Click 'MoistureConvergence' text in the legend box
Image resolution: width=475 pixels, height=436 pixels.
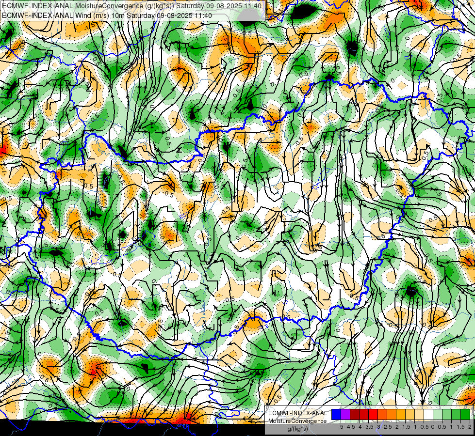tap(297, 421)
